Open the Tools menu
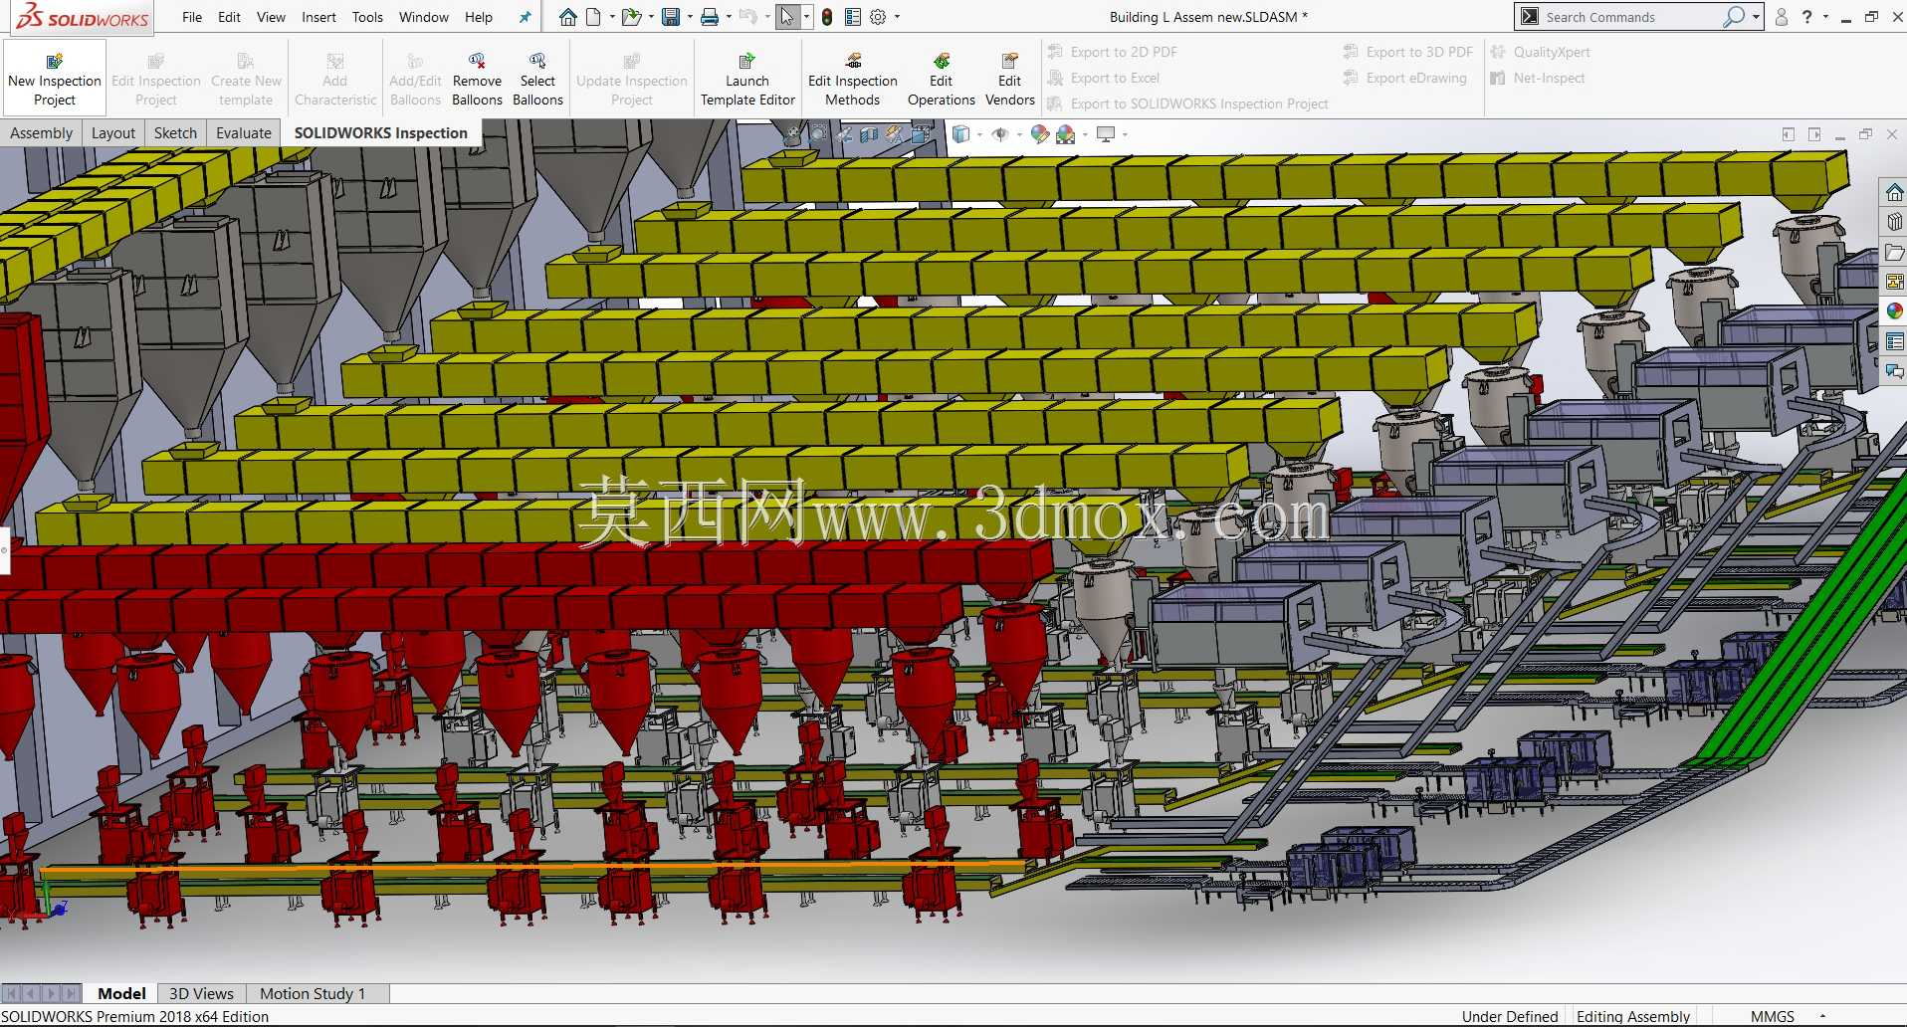 point(367,17)
